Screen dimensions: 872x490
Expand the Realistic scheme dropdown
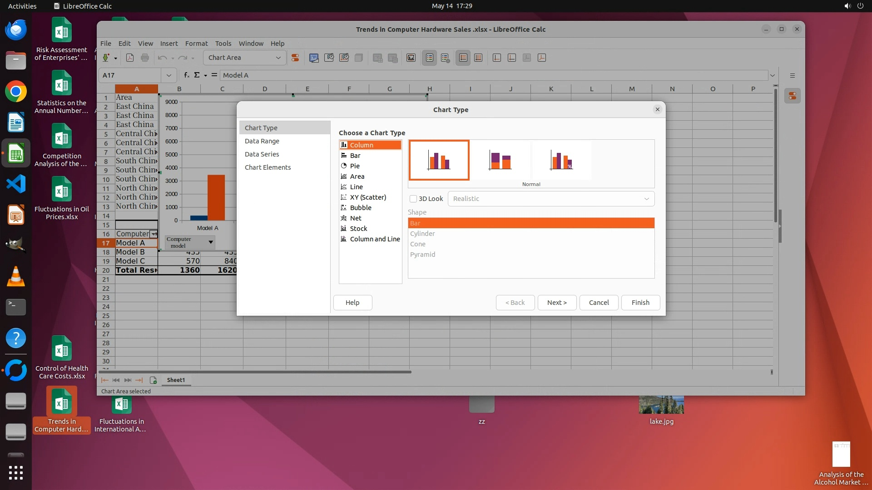(550, 199)
